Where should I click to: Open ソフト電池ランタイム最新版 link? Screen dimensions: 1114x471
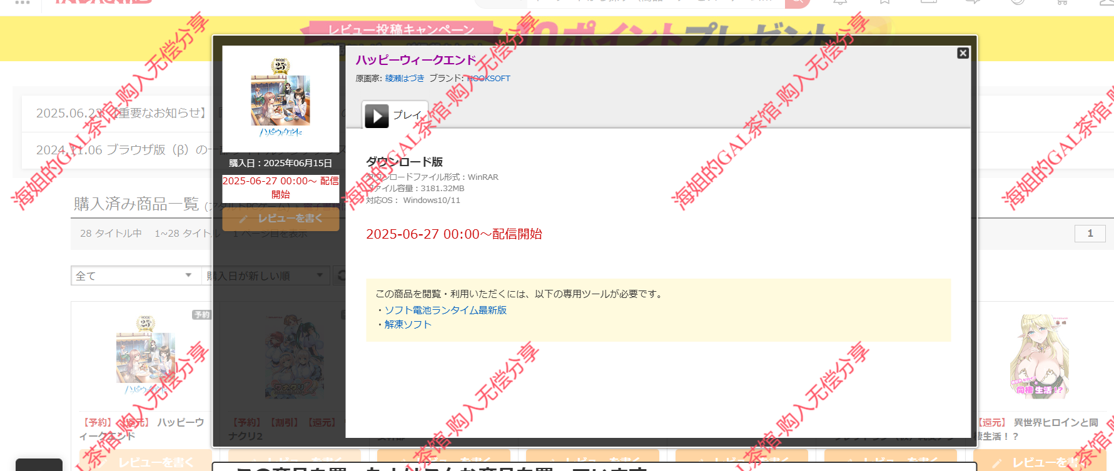[x=445, y=310]
